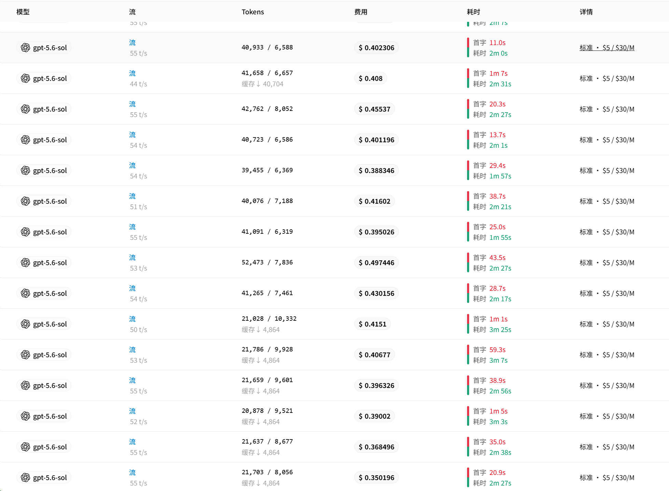Click the total duration 2m 56s
The height and width of the screenshot is (491, 669).
pyautogui.click(x=500, y=391)
